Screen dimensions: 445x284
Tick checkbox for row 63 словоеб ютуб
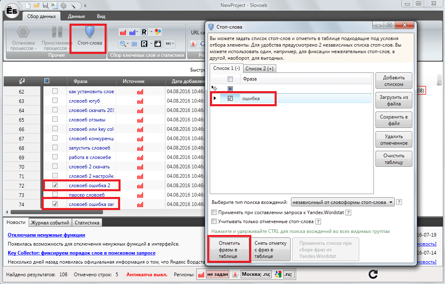(55, 101)
